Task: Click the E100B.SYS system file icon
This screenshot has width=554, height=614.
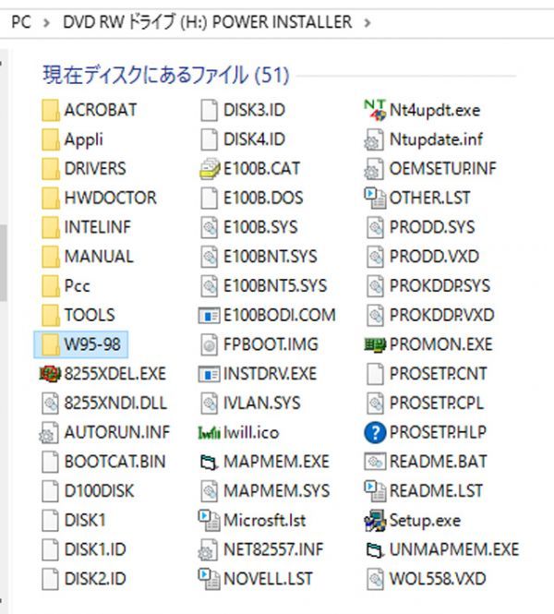Action: point(210,227)
